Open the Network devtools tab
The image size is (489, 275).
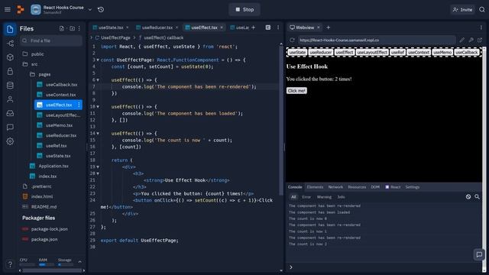(335, 187)
